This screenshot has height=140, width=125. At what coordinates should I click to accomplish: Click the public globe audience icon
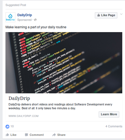click(35, 20)
